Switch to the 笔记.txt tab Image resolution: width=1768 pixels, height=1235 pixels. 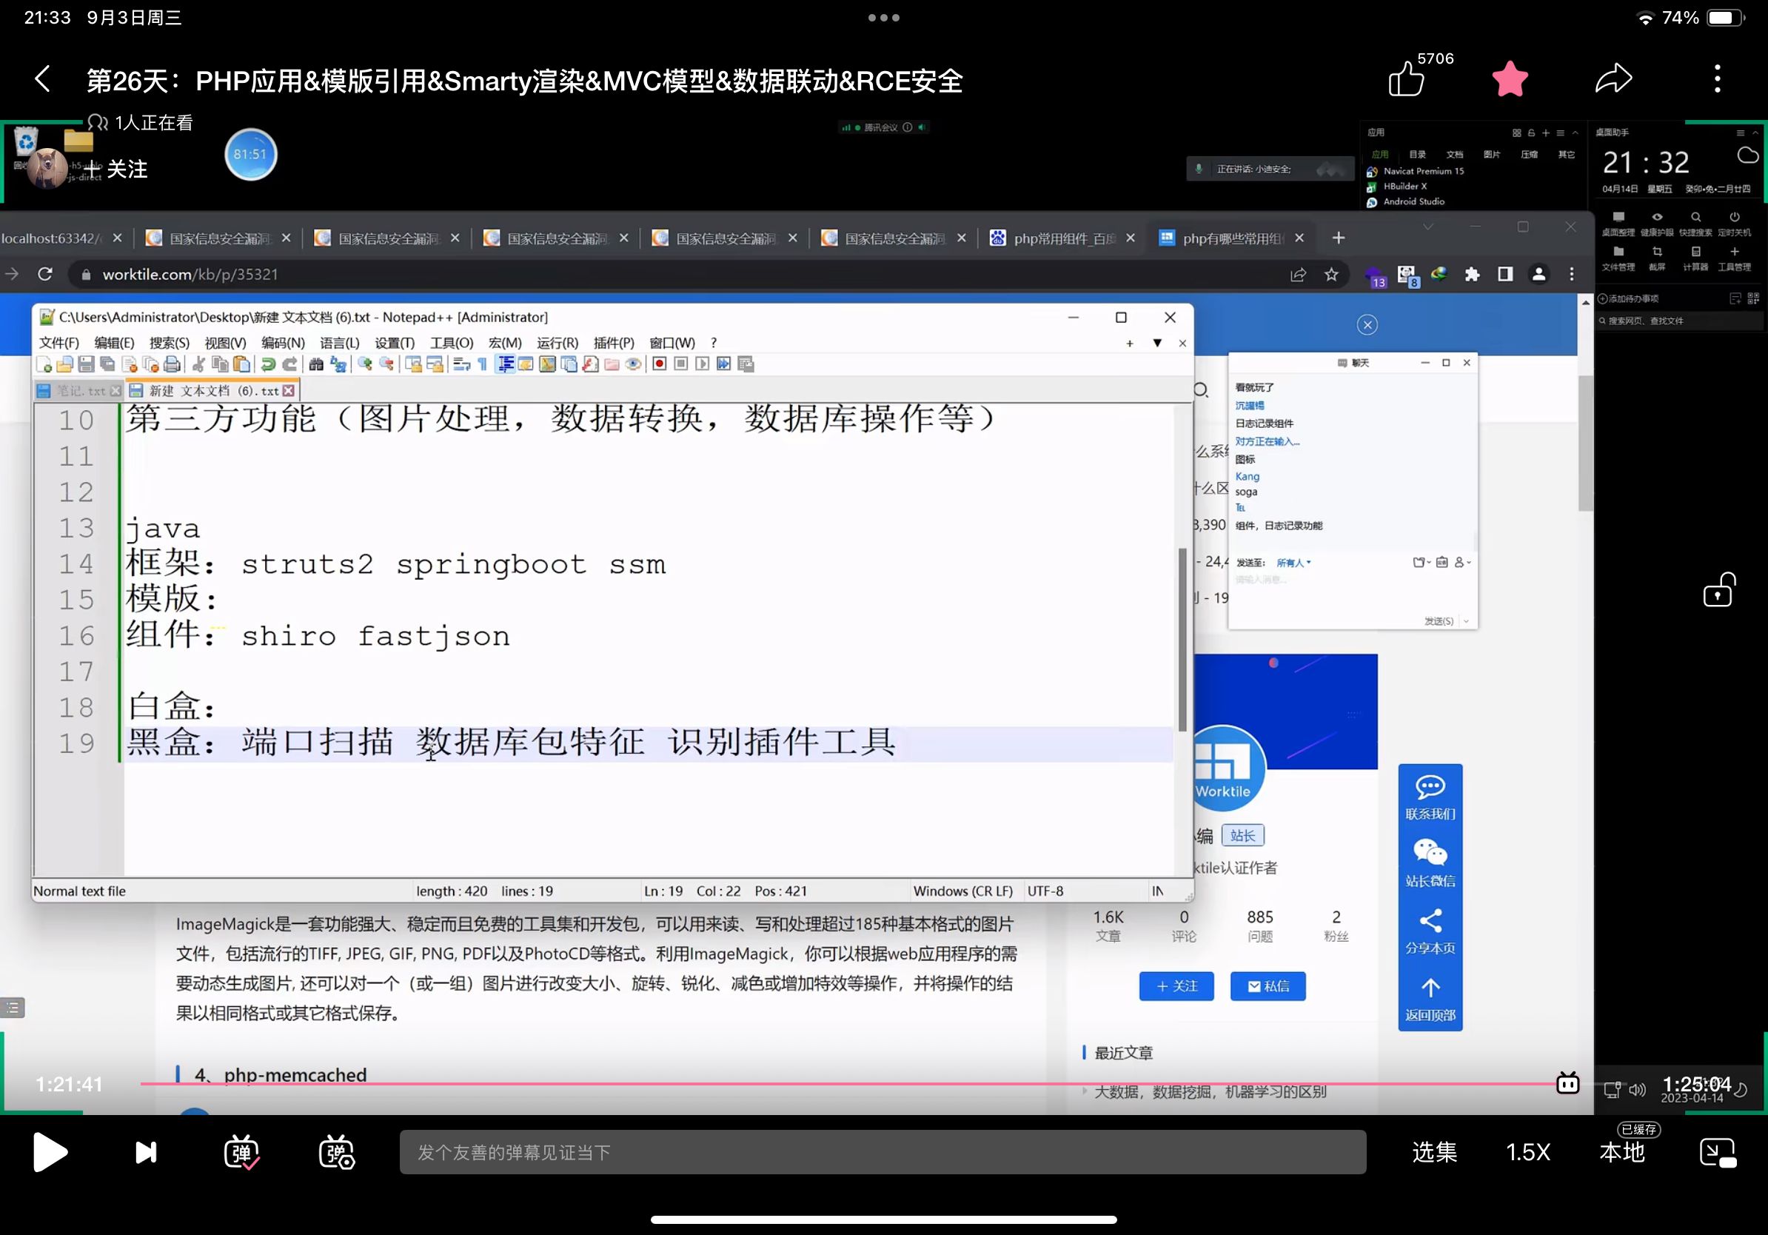click(x=78, y=391)
